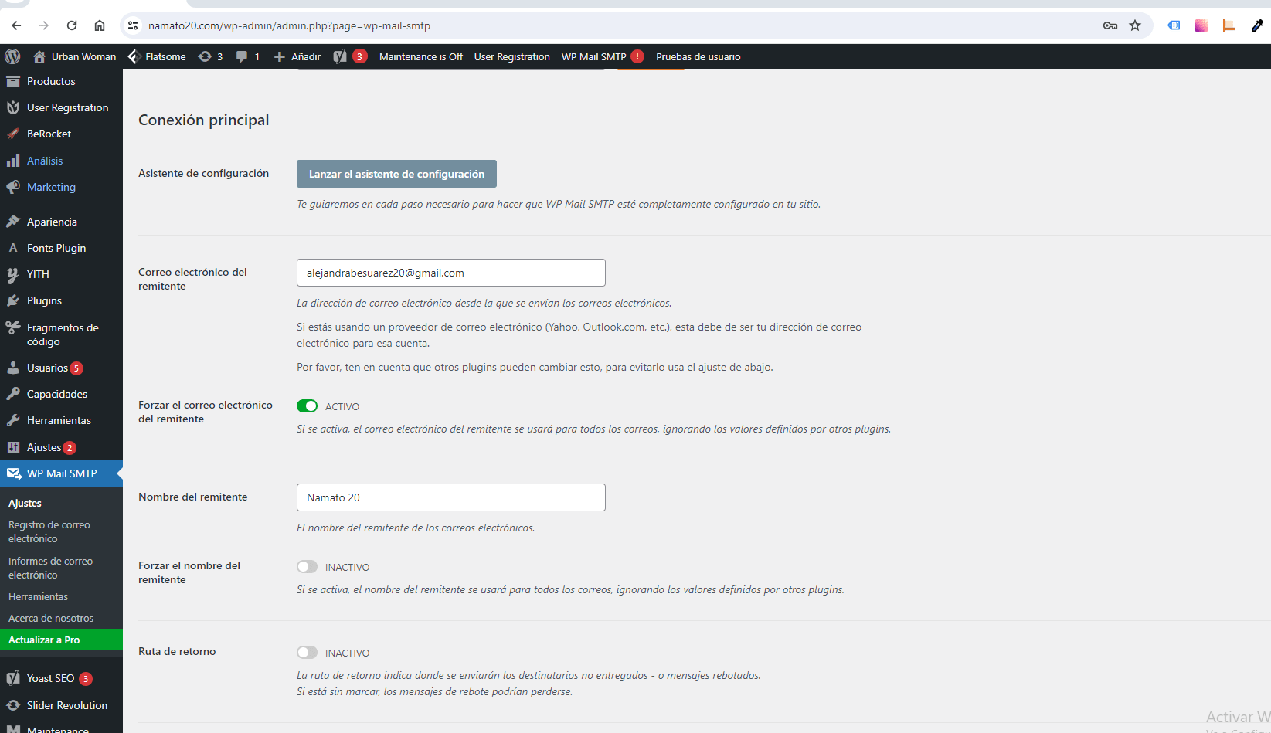This screenshot has height=733, width=1271.
Task: Open the Marketing megaphone menu
Action: coord(61,187)
